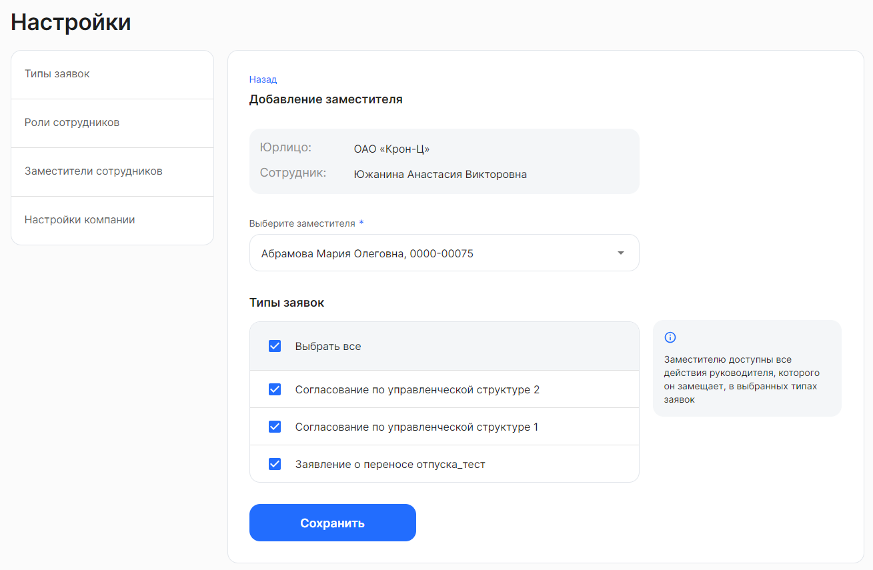Click the 'ОАО «Крон-Ц»' legal entity text
The height and width of the screenshot is (570, 873).
click(391, 149)
